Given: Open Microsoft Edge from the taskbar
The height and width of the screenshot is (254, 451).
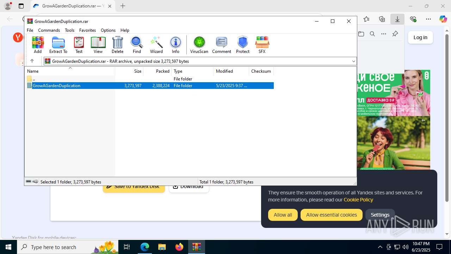Looking at the screenshot, I should point(145,247).
